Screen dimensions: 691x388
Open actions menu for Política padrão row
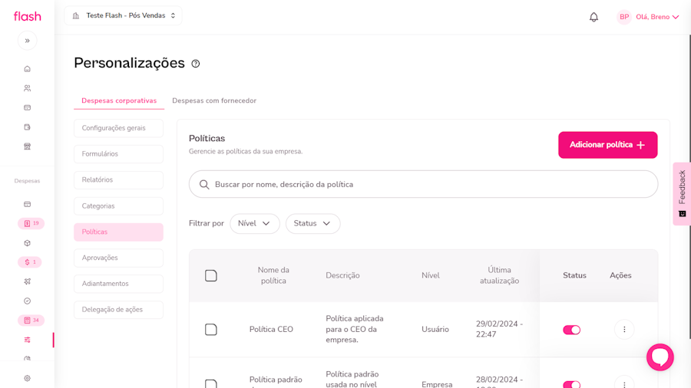[624, 383]
